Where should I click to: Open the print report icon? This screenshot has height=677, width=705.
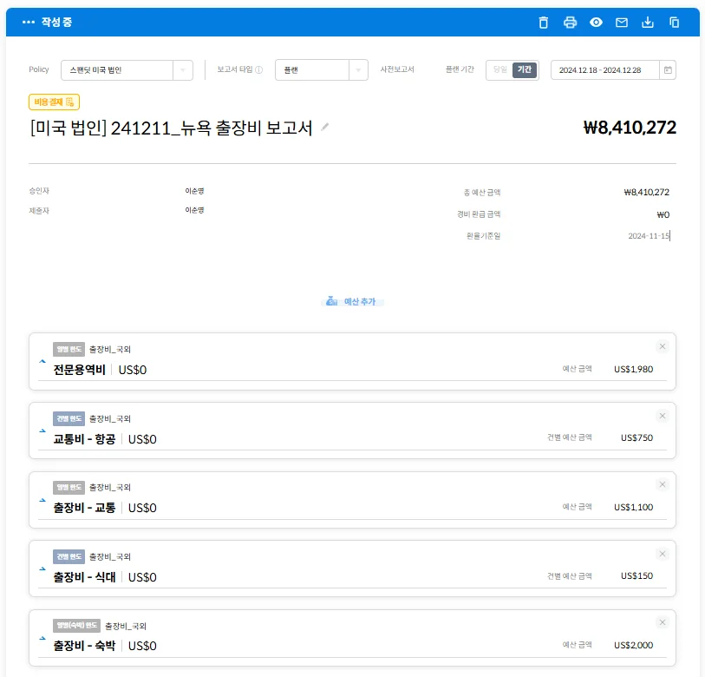(569, 23)
